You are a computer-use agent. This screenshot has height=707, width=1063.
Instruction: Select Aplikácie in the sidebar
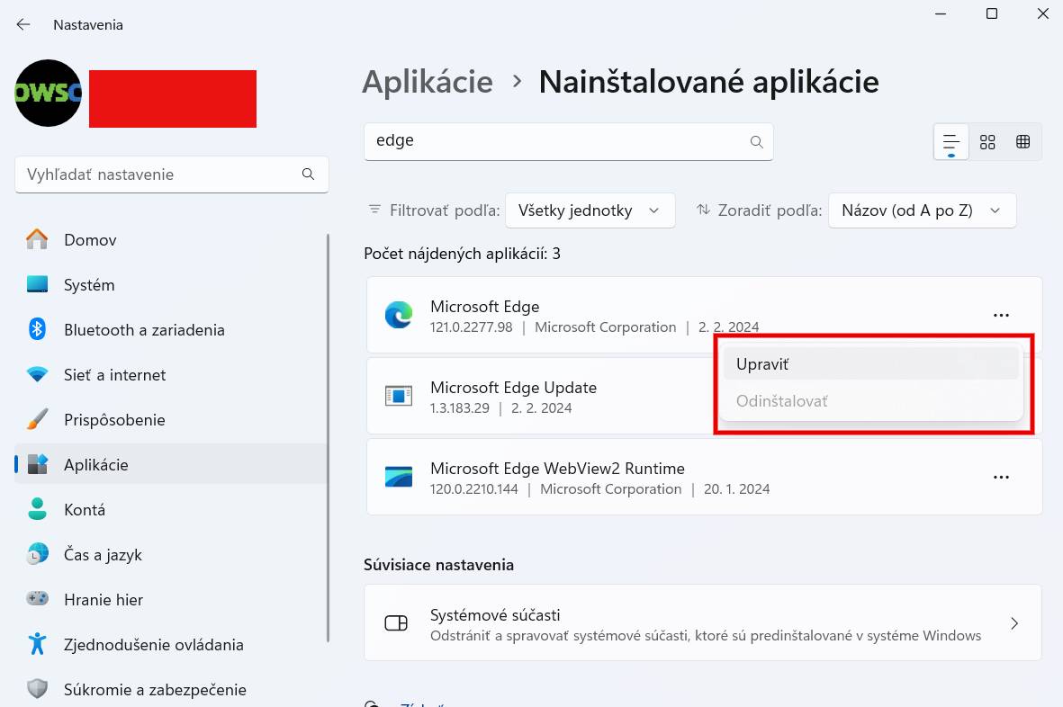(x=171, y=464)
